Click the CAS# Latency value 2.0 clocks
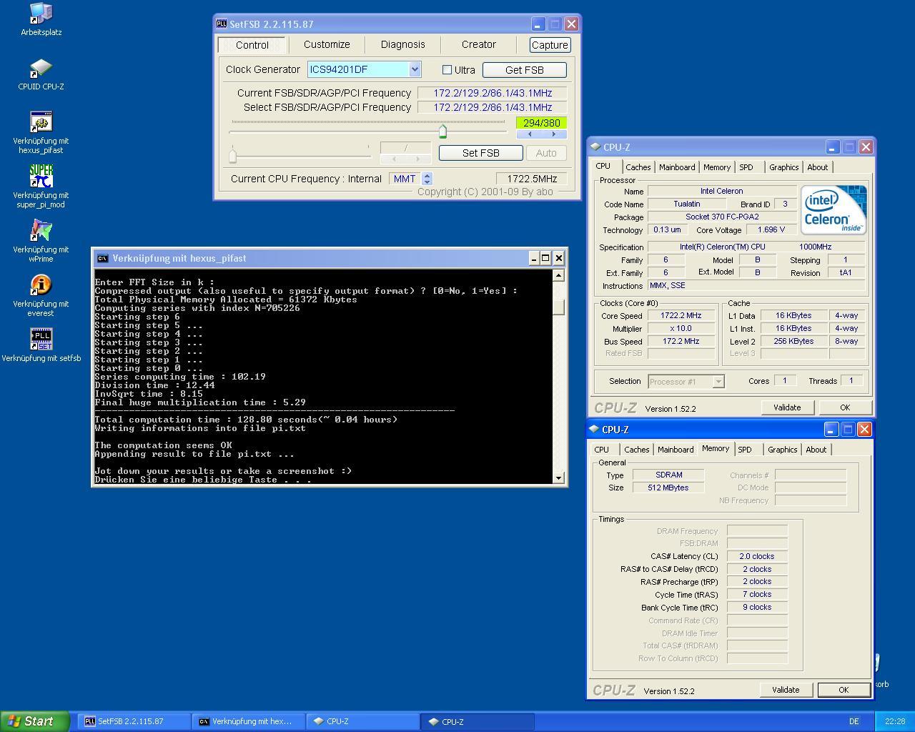915x732 pixels. pyautogui.click(x=756, y=556)
